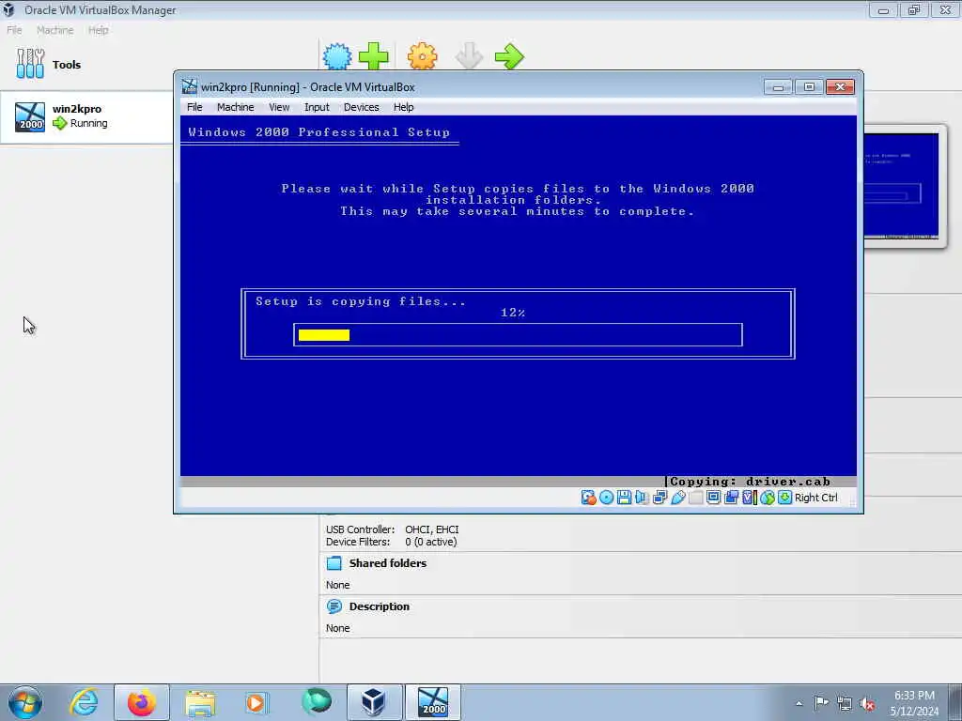Click the grayed Discard arrow icon
This screenshot has height=721, width=962.
(x=470, y=56)
